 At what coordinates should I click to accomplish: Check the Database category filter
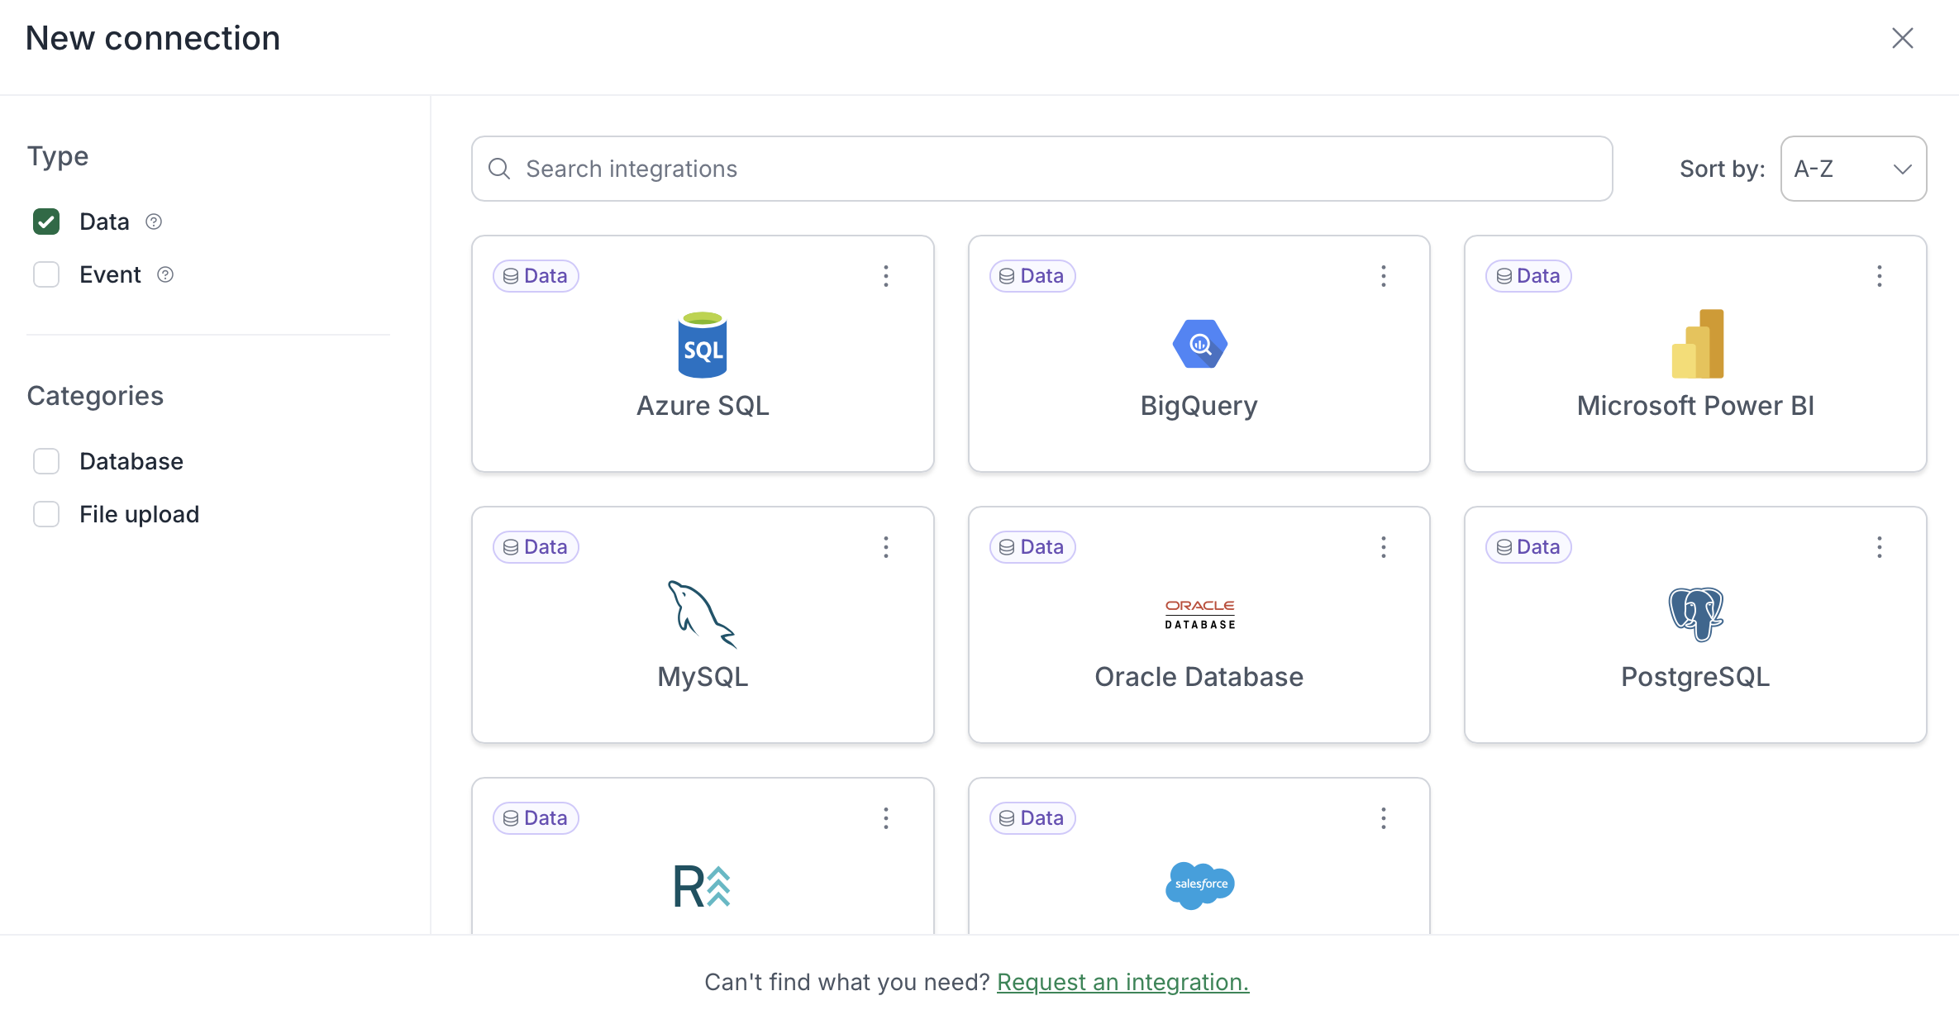click(46, 461)
